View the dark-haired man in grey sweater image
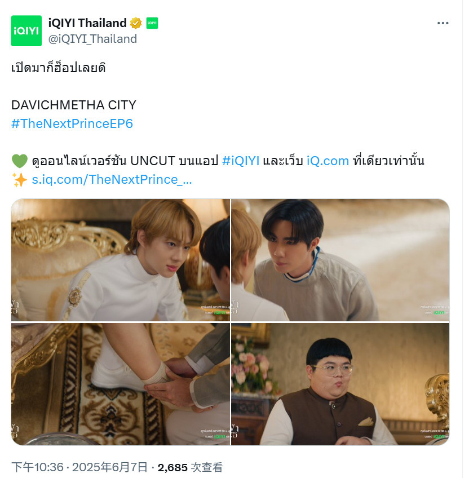The width and height of the screenshot is (469, 478). click(x=340, y=260)
